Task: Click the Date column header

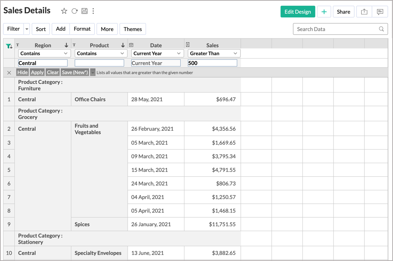Action: 156,45
